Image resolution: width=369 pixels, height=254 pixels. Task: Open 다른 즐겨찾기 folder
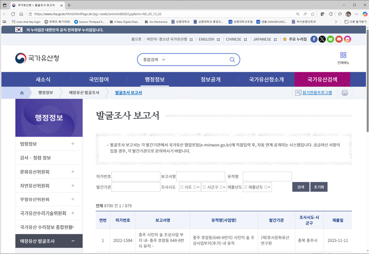pos(356,22)
